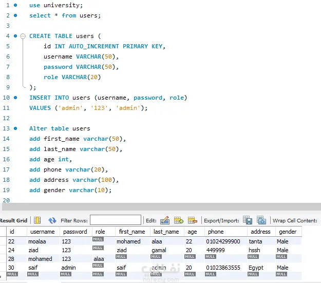Sort by the id column header
The height and width of the screenshot is (283, 321).
pyautogui.click(x=16, y=232)
